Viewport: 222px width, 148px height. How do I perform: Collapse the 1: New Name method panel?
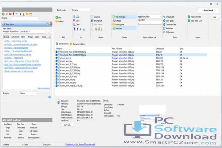2,24
